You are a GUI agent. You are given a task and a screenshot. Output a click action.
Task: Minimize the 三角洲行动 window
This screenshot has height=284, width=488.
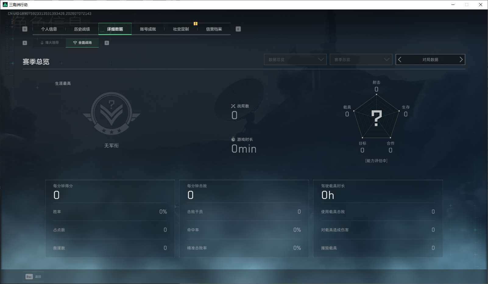click(453, 5)
